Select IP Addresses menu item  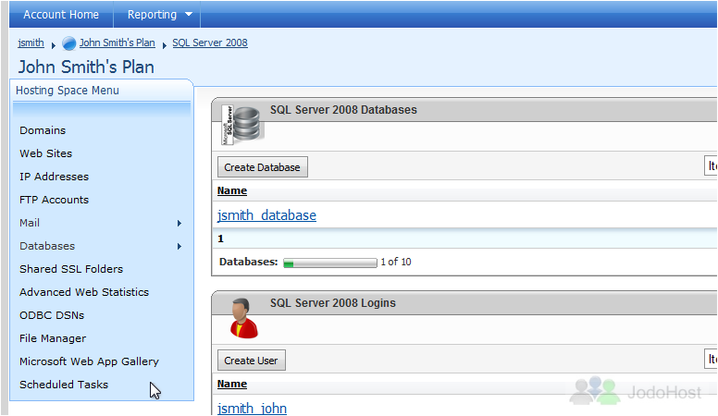coord(54,177)
